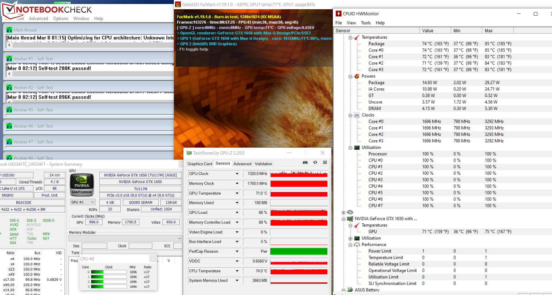Click the GPU Performance gauge icon

pos(357,245)
